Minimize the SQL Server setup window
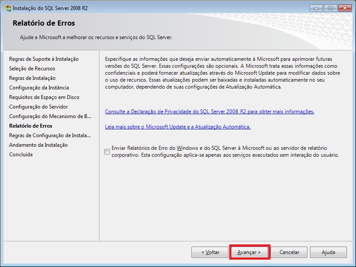The image size is (356, 267). pos(316,8)
